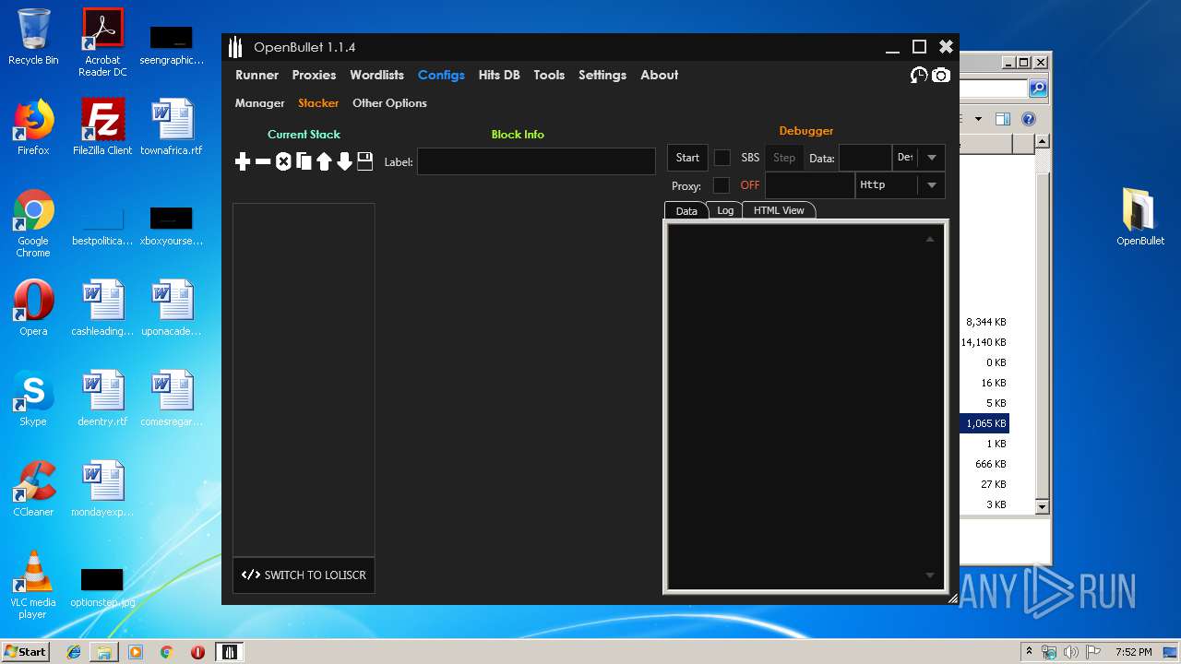Open the Runner menu
This screenshot has width=1181, height=664.
click(x=256, y=75)
